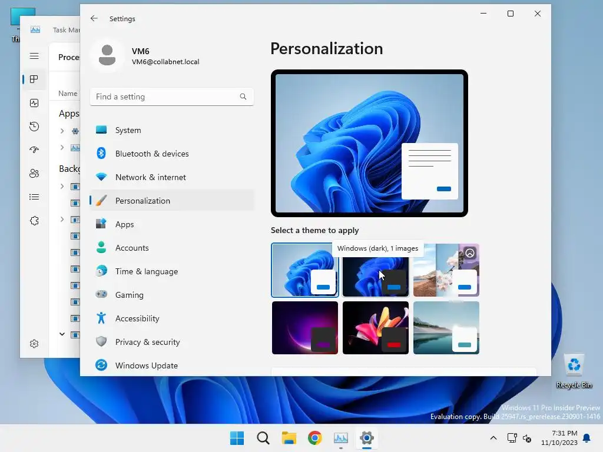603x452 pixels.
Task: Launch Google Chrome from the taskbar
Action: (x=315, y=438)
